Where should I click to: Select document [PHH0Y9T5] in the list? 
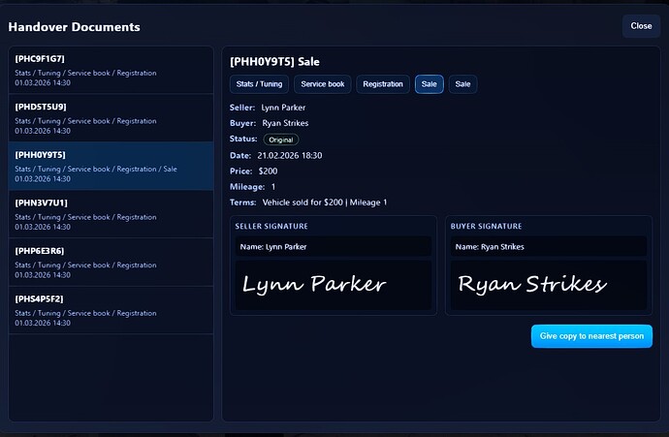(111, 166)
